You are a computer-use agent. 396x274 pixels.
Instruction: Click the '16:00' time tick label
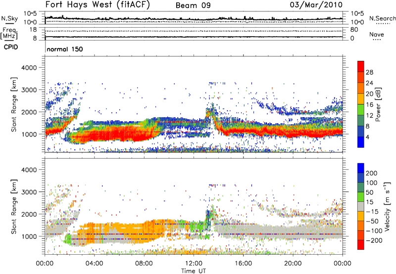(243, 264)
